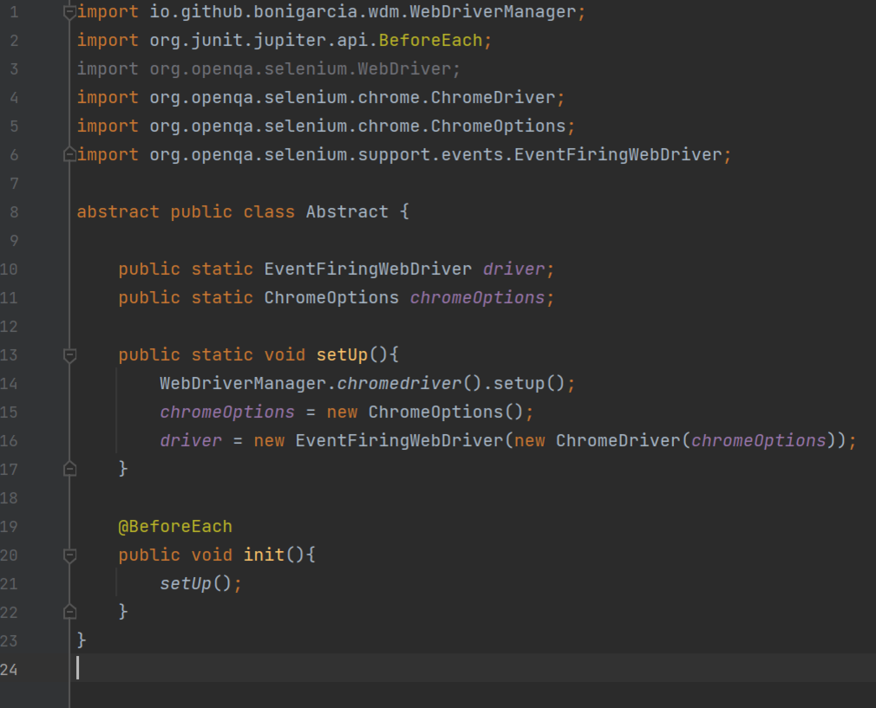Click the abstract keyword on line 8

118,211
